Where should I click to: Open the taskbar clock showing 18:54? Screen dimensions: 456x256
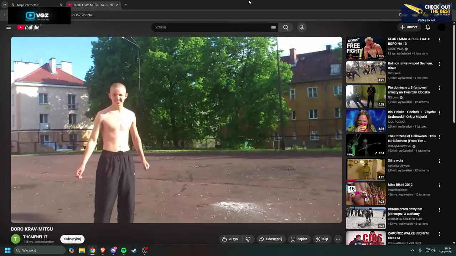click(x=445, y=250)
